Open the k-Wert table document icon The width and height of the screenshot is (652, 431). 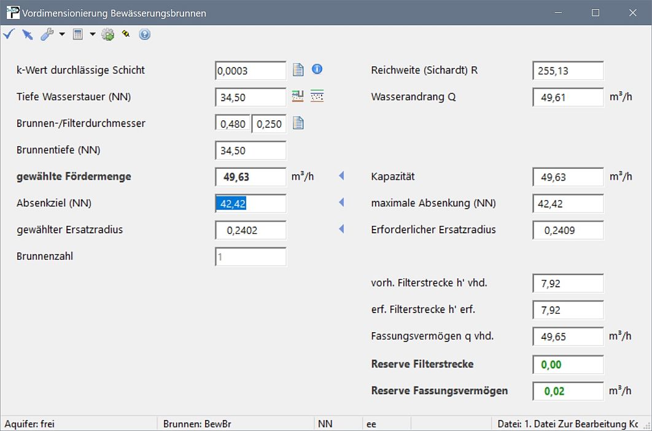(298, 70)
